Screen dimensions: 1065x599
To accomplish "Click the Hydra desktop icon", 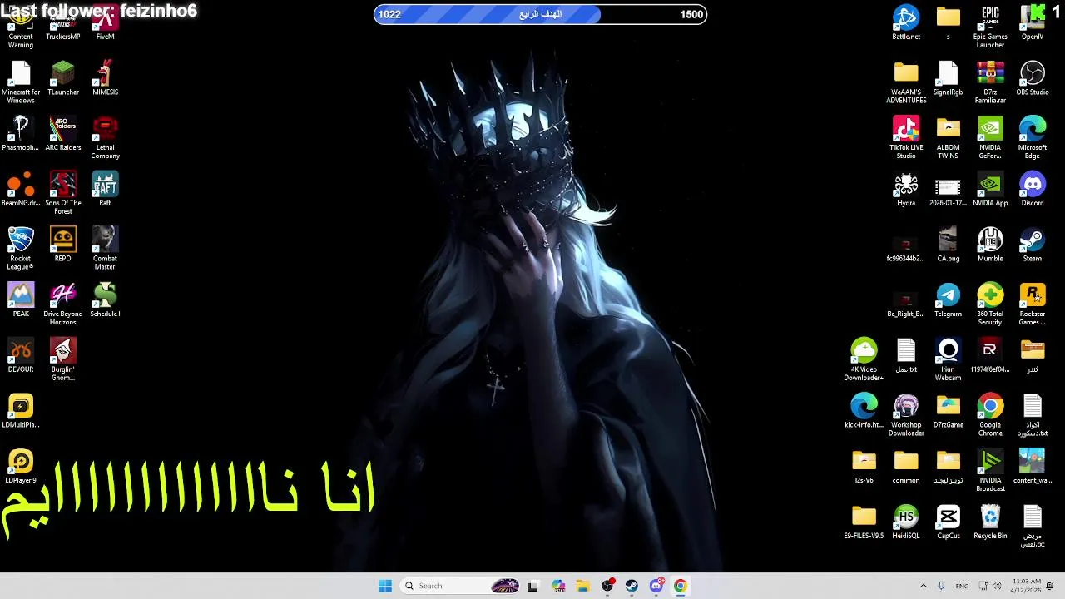I will coord(906,189).
